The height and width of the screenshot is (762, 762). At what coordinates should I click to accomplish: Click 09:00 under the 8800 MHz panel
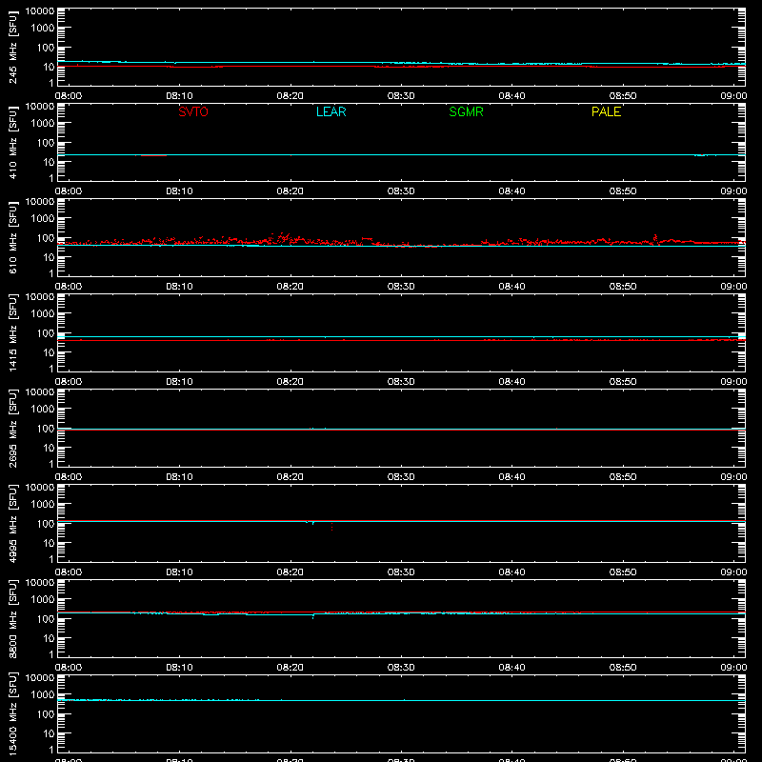click(733, 668)
